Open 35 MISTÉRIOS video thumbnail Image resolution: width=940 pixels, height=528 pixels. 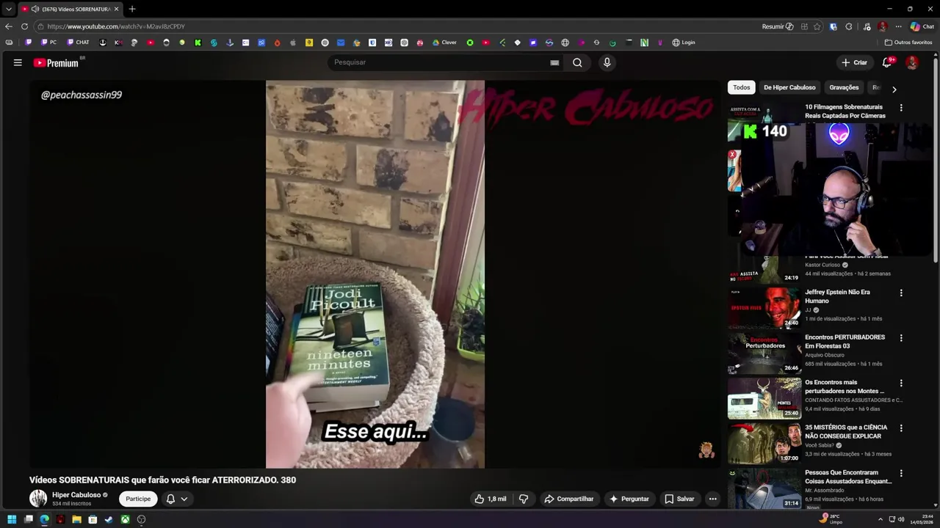coord(764,443)
